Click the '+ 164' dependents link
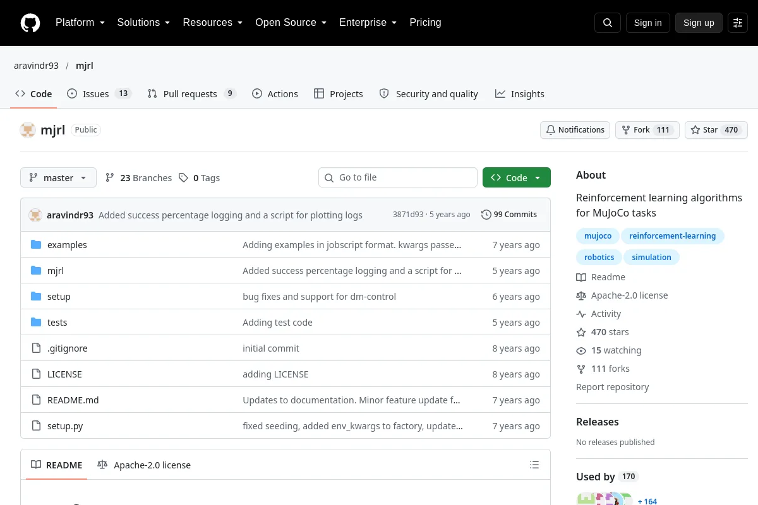Image resolution: width=758 pixels, height=505 pixels. click(x=647, y=501)
